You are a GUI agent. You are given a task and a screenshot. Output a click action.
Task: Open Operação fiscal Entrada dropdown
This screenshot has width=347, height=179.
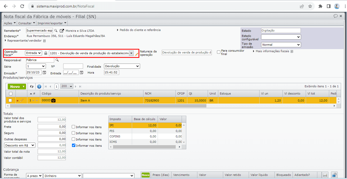(33, 53)
